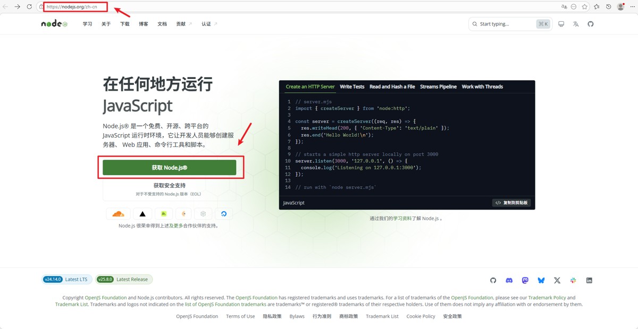Reload the page with the refresh icon
The image size is (638, 329).
(29, 7)
